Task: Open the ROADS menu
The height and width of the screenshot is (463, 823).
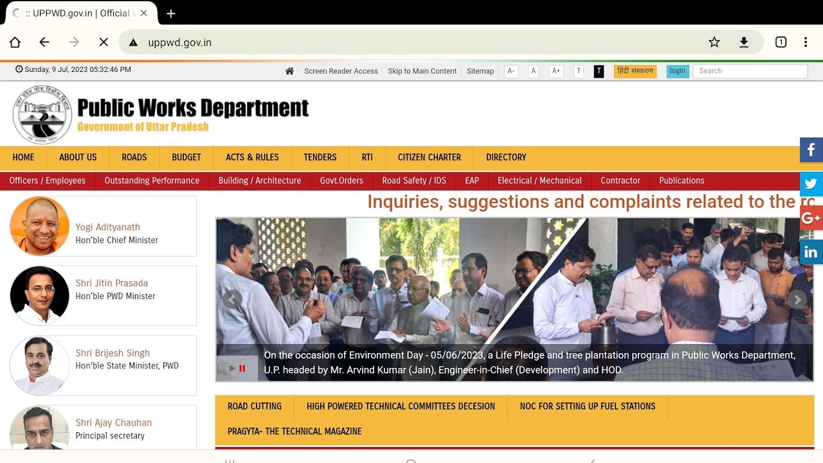Action: [x=134, y=158]
